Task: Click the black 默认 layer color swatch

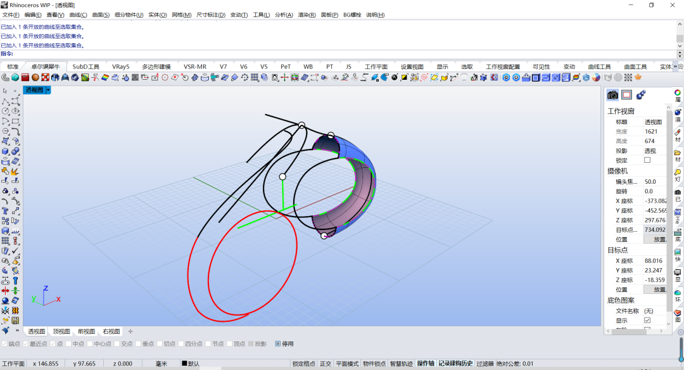Action: 184,364
